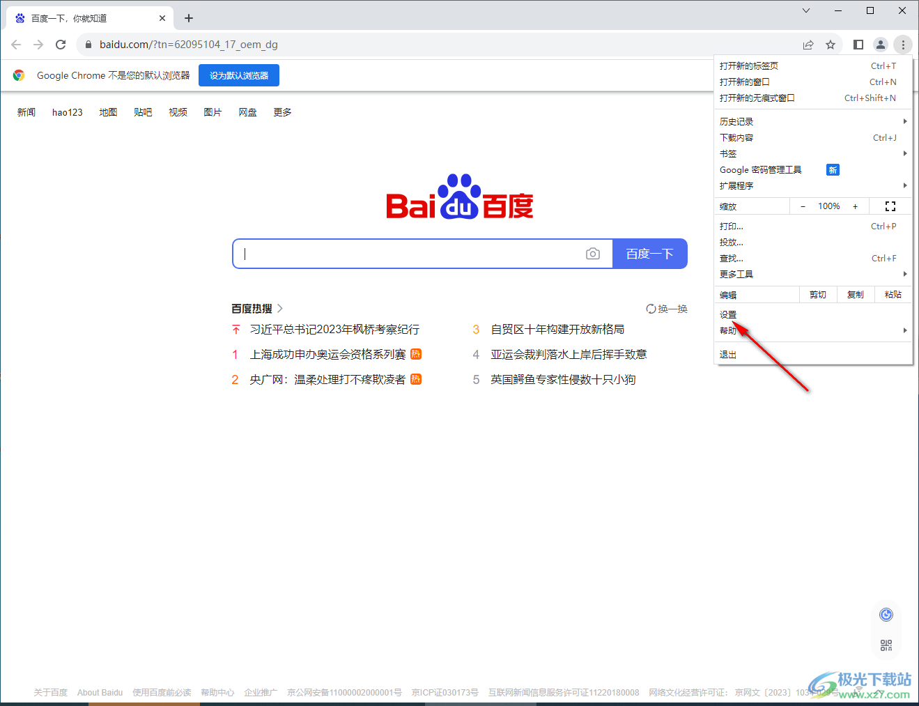
Task: Click 粘贴 in the edit row
Action: [x=893, y=295]
